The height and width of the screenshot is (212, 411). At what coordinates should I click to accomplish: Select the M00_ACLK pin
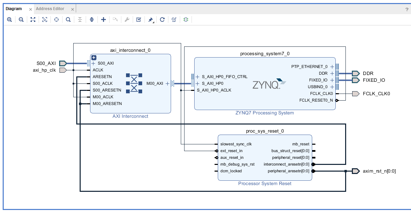pos(103,97)
